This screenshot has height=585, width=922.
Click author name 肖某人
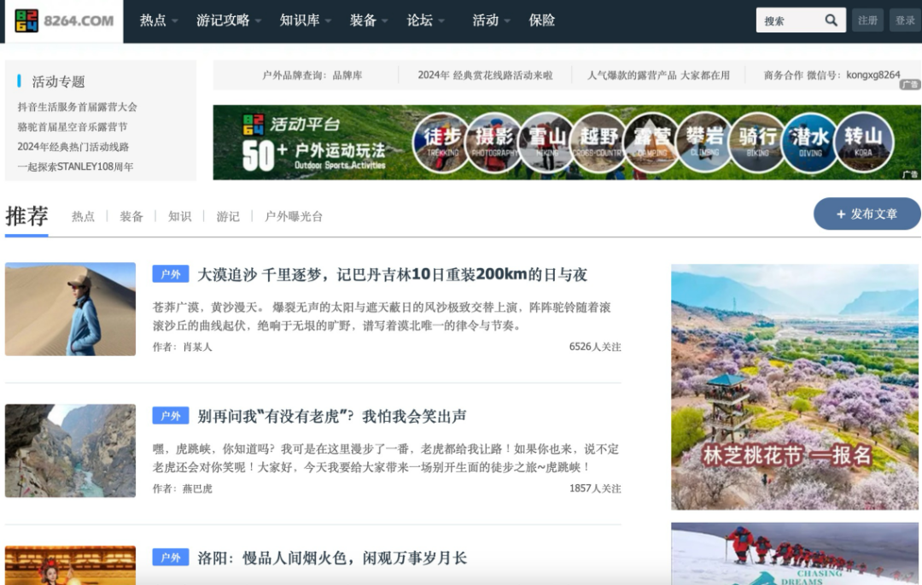tap(197, 347)
